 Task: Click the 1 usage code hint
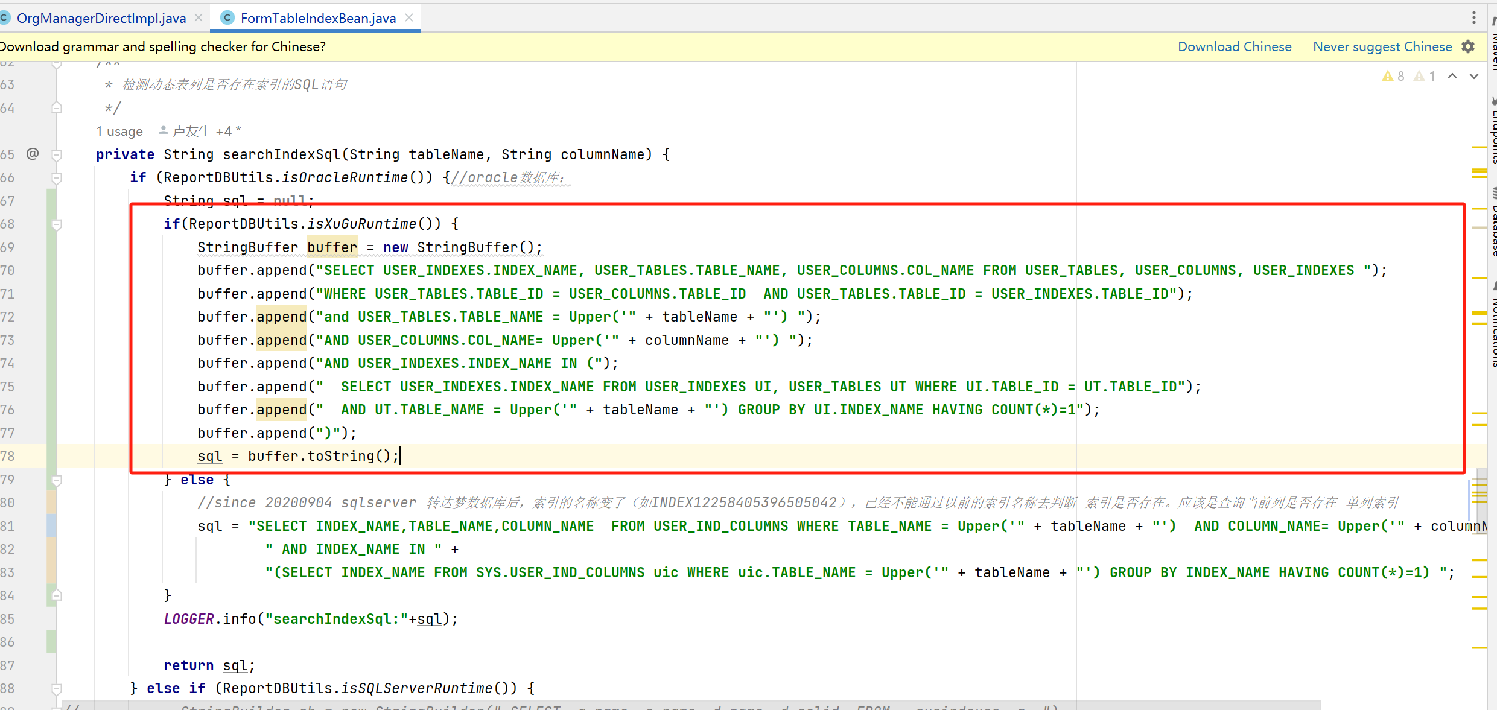tap(119, 131)
